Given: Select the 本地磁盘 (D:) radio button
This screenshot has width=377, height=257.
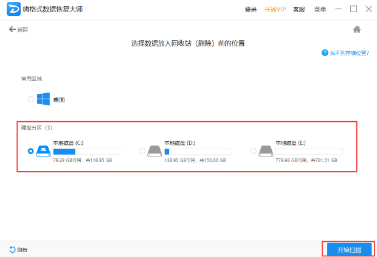Looking at the screenshot, I should click(x=142, y=151).
